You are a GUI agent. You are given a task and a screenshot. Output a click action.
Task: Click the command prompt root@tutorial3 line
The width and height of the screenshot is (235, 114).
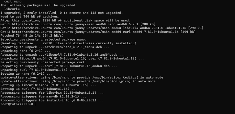coord(17,104)
